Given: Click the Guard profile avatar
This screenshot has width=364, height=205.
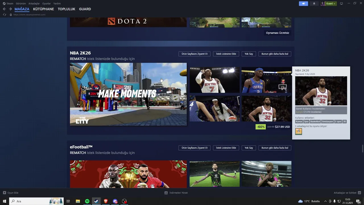Looking at the screenshot, I should click(323, 3).
